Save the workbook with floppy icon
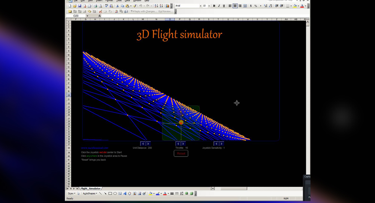The image size is (375, 203). click(x=79, y=6)
